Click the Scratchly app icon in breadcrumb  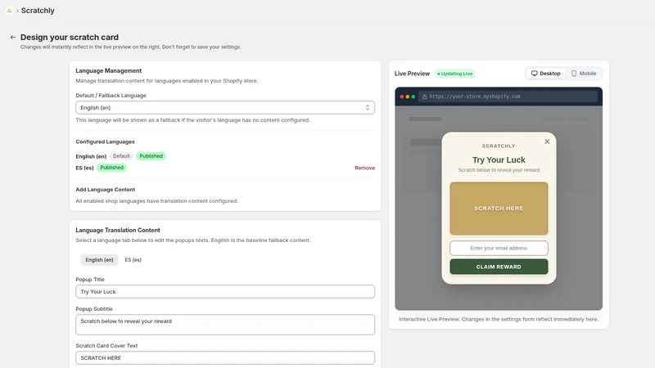point(9,11)
